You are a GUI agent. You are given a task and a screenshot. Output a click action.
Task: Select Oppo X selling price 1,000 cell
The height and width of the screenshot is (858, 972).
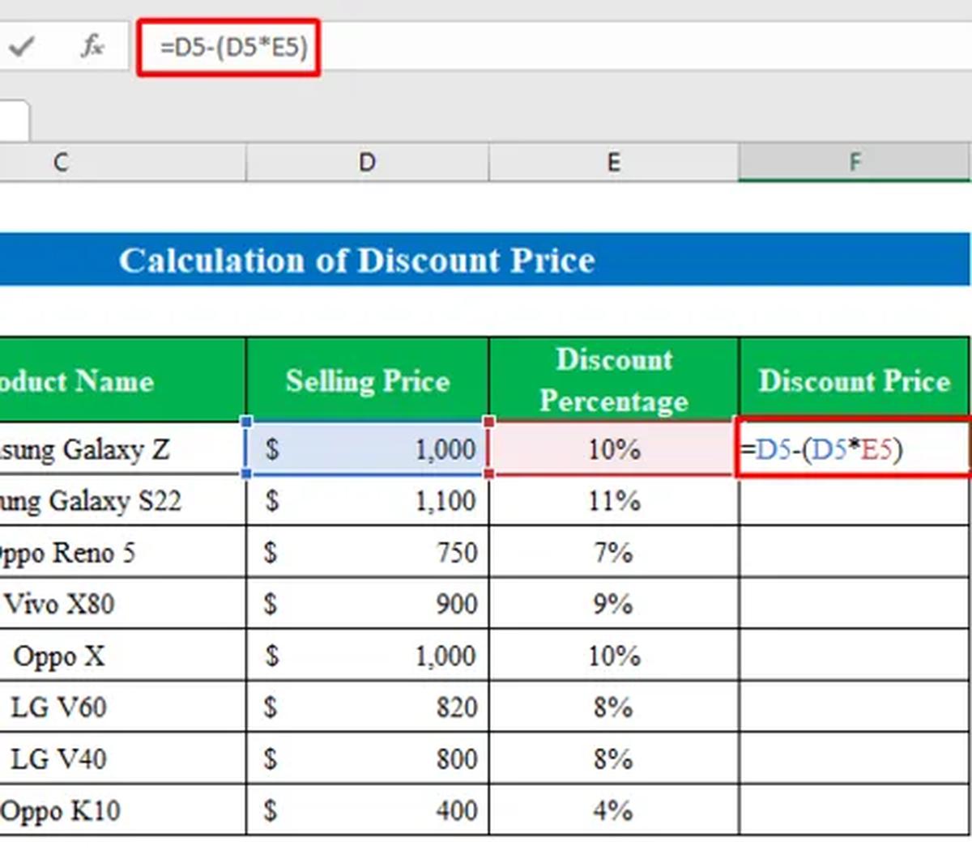(x=368, y=656)
